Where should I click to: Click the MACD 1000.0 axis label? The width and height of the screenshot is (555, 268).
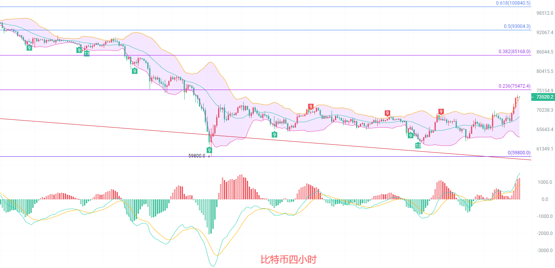545,182
